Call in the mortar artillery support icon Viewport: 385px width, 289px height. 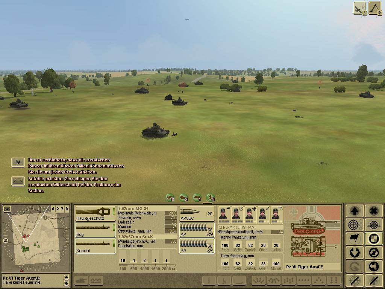375,8
